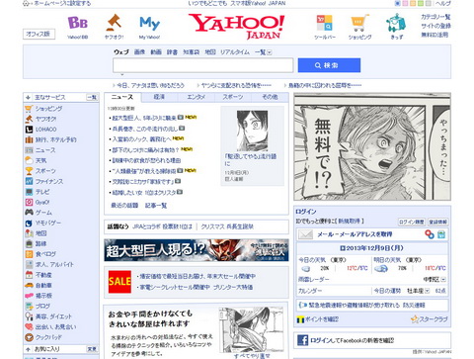Switch search to 画像 tab
This screenshot has width=474, height=359.
point(139,52)
